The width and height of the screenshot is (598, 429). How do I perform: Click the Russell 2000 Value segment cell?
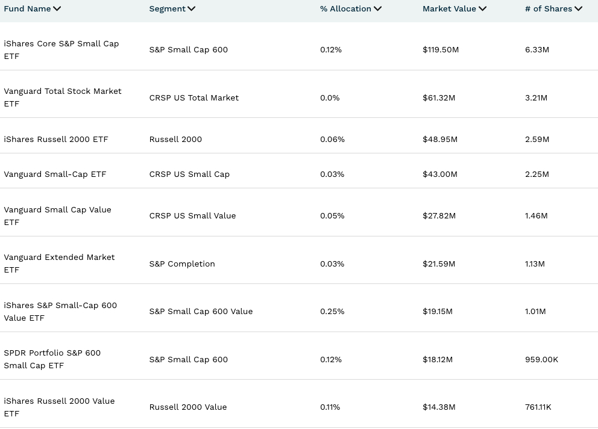tap(187, 407)
